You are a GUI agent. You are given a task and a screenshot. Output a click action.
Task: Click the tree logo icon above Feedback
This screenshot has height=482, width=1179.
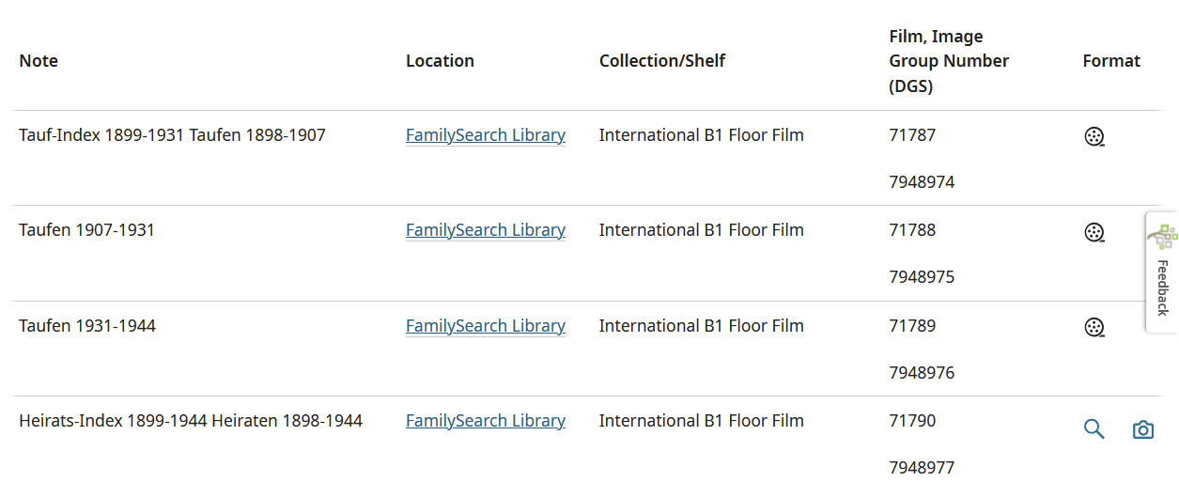coord(1166,236)
